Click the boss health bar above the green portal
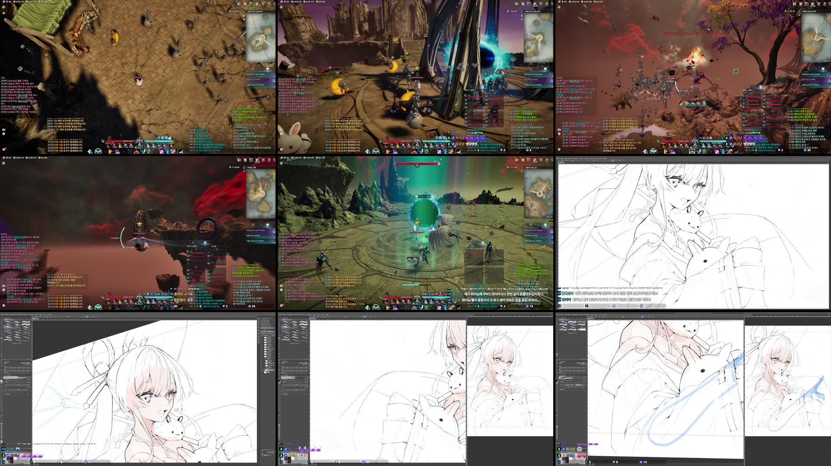 tap(417, 164)
